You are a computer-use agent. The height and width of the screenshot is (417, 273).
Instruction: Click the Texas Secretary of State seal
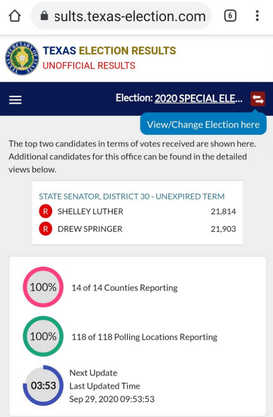22,58
